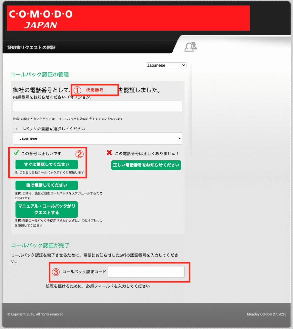
Task: Select the 証明書リクエストの認証 header tab
Action: pyautogui.click(x=31, y=48)
